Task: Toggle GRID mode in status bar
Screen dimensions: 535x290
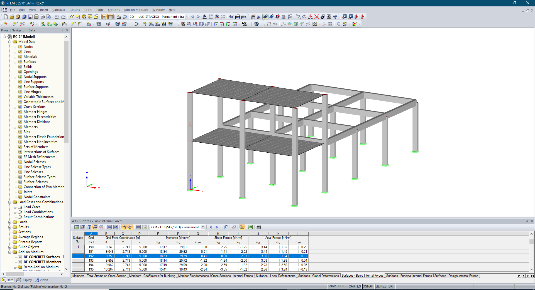Action: (342, 286)
